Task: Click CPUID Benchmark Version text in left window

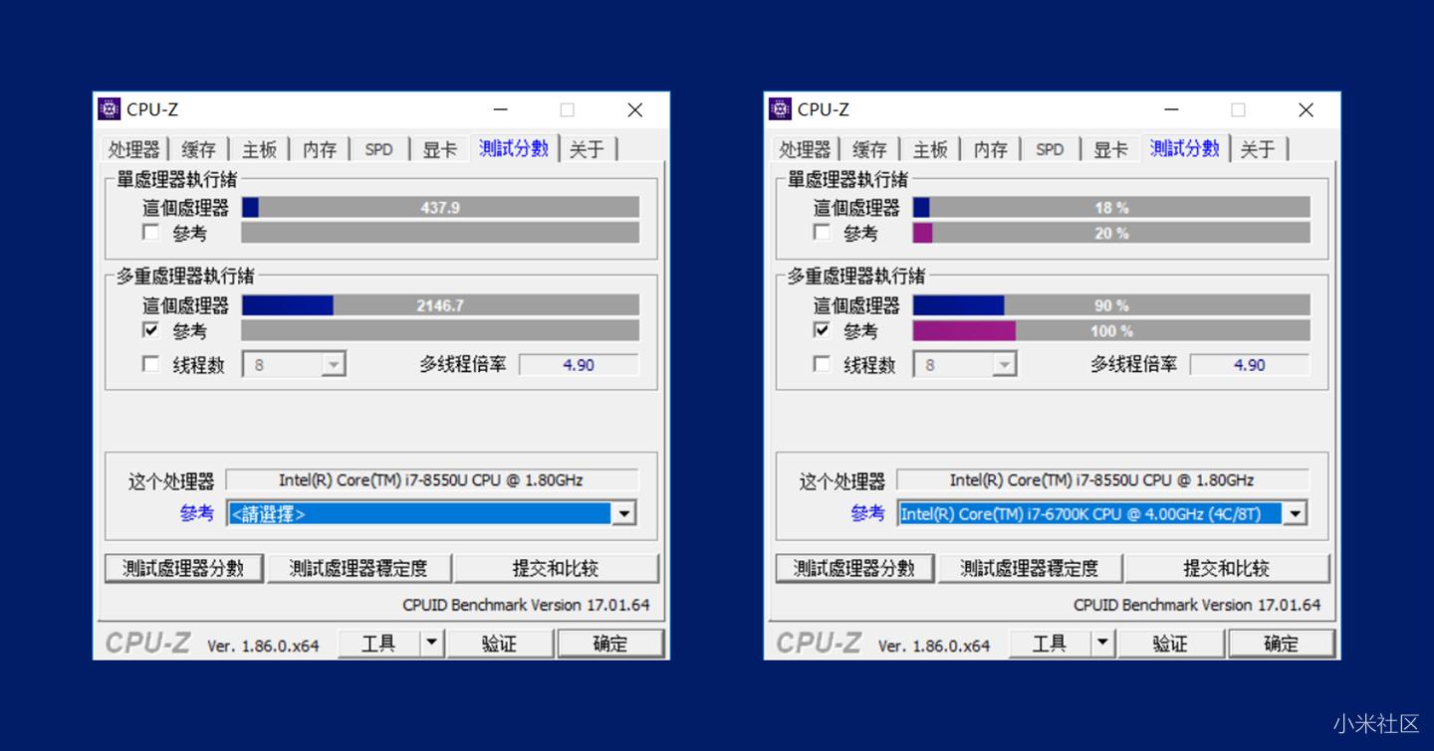Action: coord(526,604)
